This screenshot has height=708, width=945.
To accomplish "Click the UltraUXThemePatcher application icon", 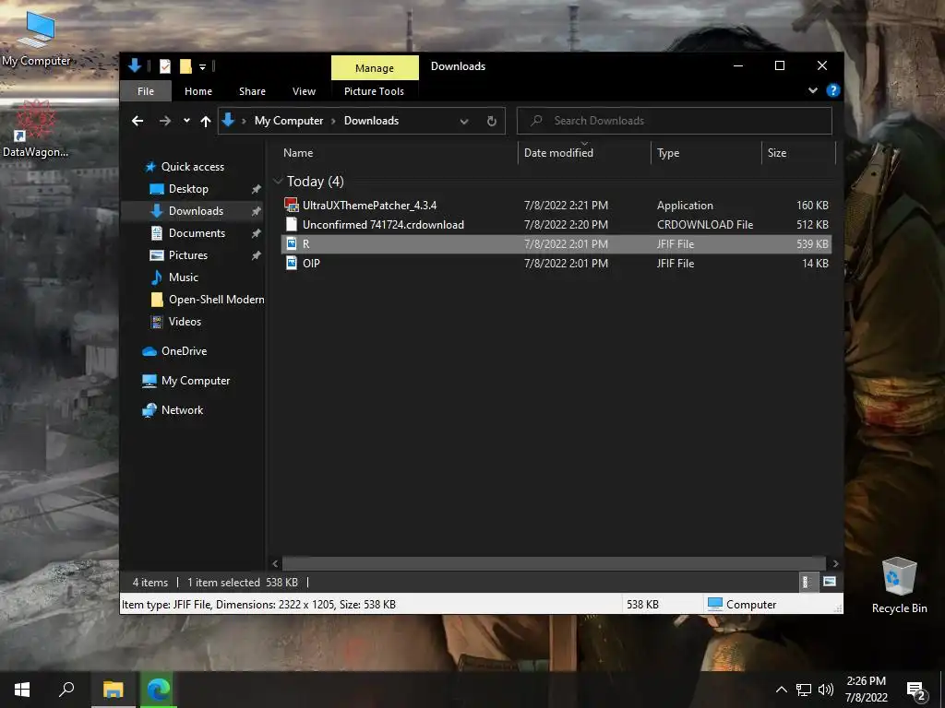I will [292, 206].
